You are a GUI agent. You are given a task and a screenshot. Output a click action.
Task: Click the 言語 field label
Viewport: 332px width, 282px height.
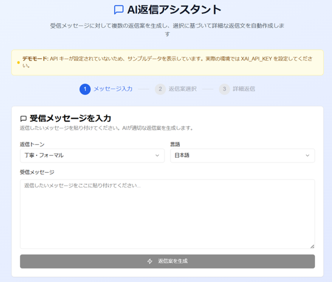(175, 144)
